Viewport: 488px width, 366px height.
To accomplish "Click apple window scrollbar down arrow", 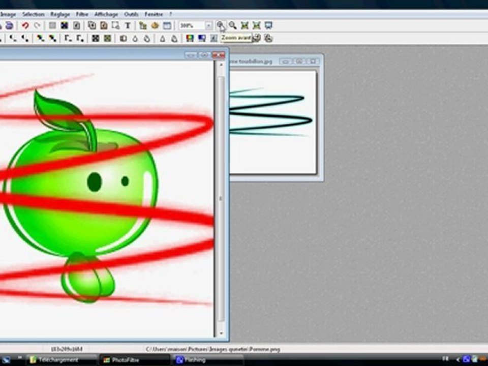I will [x=221, y=333].
